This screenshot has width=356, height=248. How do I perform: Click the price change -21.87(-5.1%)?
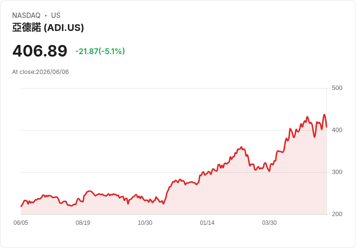tap(100, 51)
